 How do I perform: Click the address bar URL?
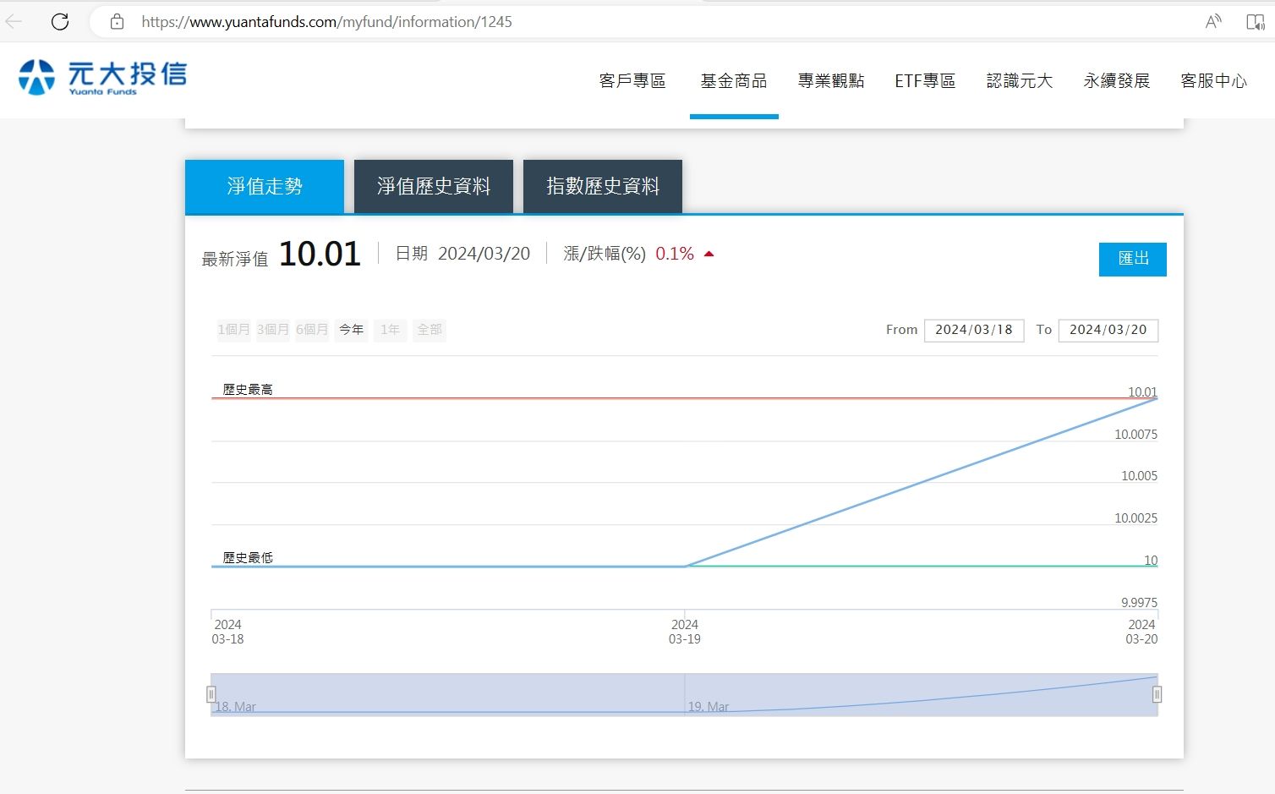326,22
